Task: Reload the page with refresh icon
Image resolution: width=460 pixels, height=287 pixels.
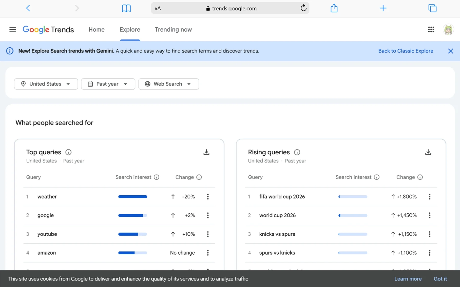Action: pos(303,8)
